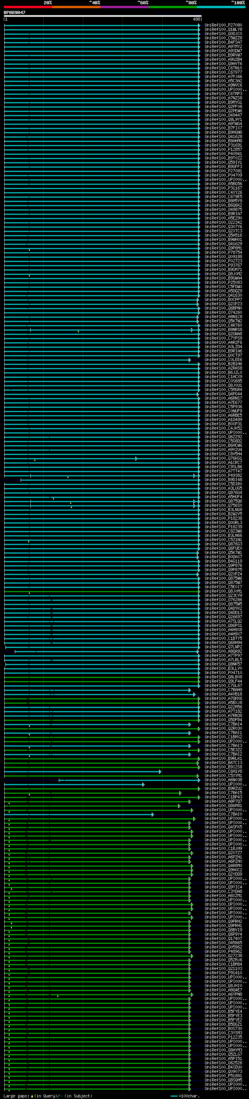Click the white query sequence bar
The height and width of the screenshot is (1099, 249).
click(x=103, y=16)
